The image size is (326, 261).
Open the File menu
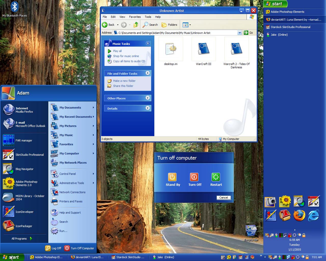[x=105, y=17]
